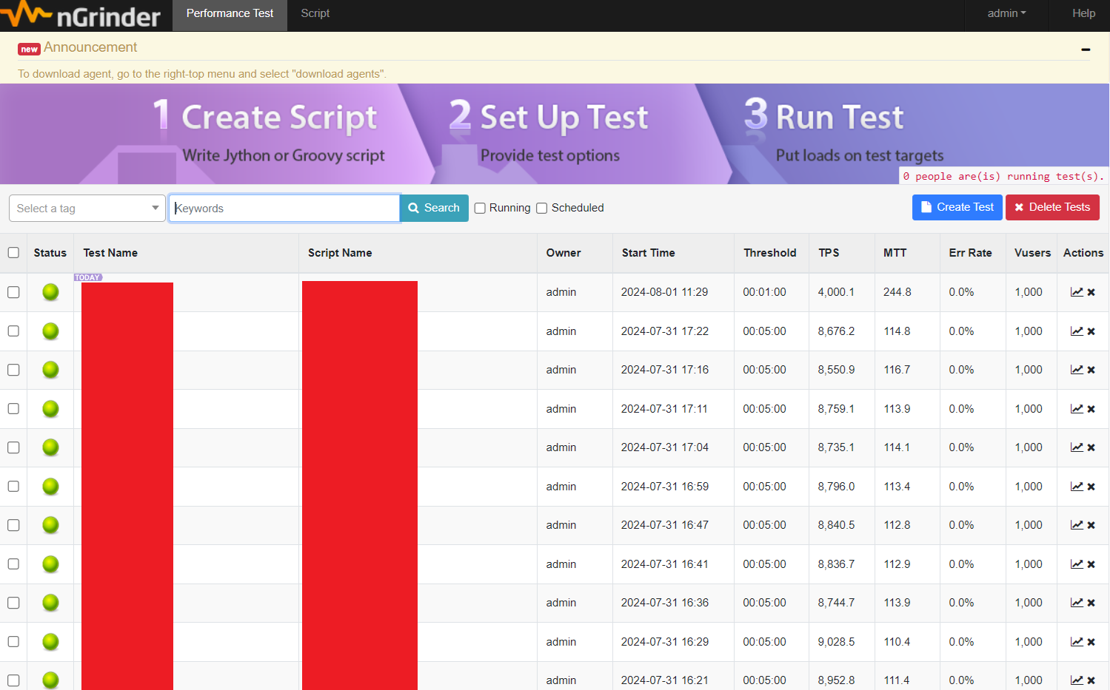Sort by Test Name column header
This screenshot has width=1110, height=690.
(110, 253)
